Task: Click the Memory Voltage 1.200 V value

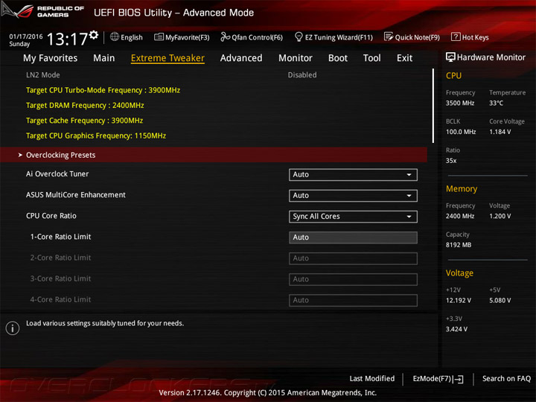Action: point(500,216)
